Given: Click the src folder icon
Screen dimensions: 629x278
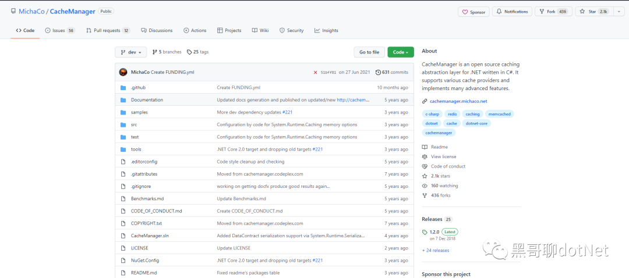Looking at the screenshot, I should click(x=123, y=124).
